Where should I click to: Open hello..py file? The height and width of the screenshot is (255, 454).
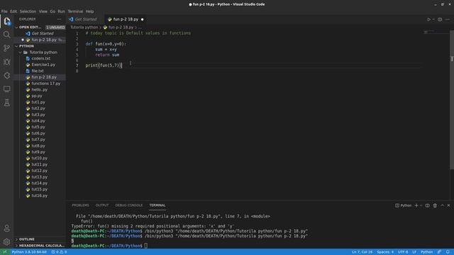40,90
